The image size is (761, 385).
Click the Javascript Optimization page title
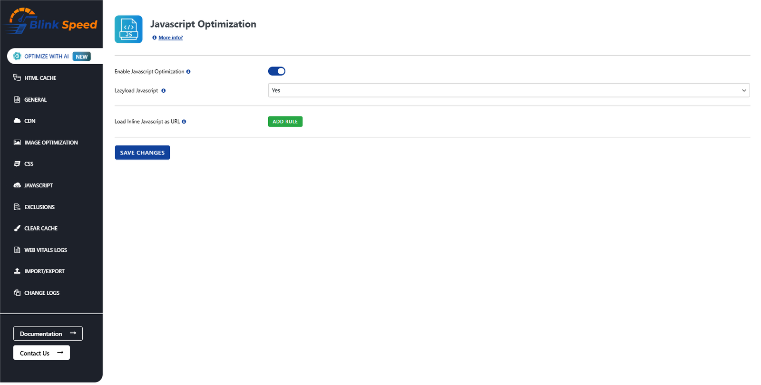click(203, 24)
